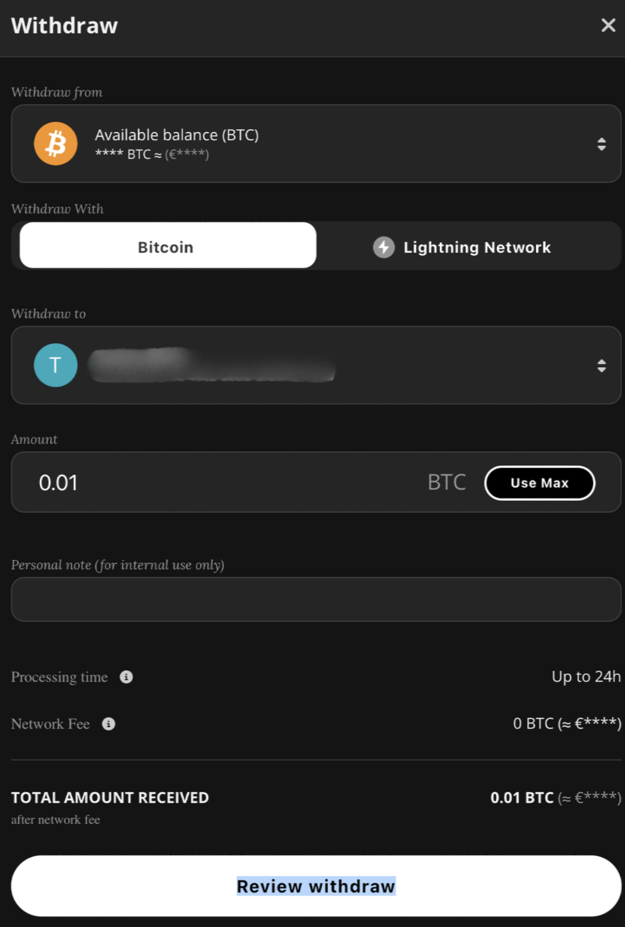Click the BTC currency label beside the amount

coord(446,482)
